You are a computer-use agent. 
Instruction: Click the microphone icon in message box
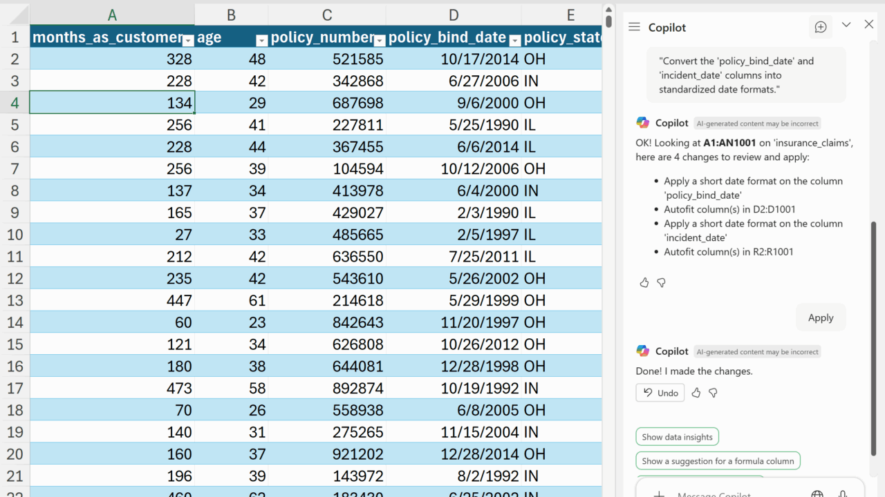point(842,493)
